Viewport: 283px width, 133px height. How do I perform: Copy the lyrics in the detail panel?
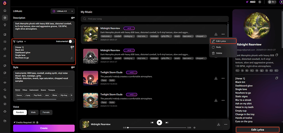coord(277,78)
